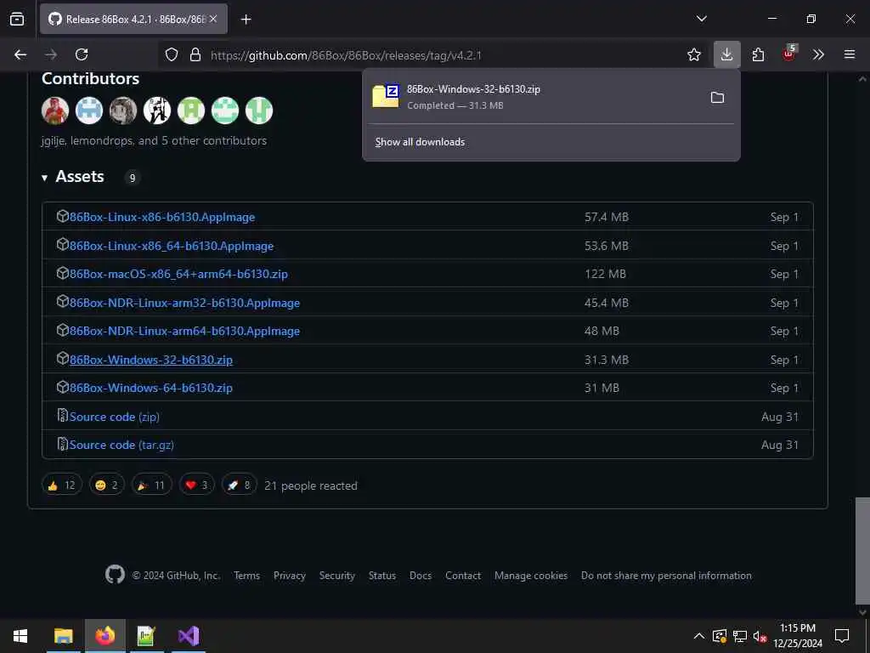
Task: Toggle the thumbs up reaction with 12
Action: pyautogui.click(x=62, y=485)
